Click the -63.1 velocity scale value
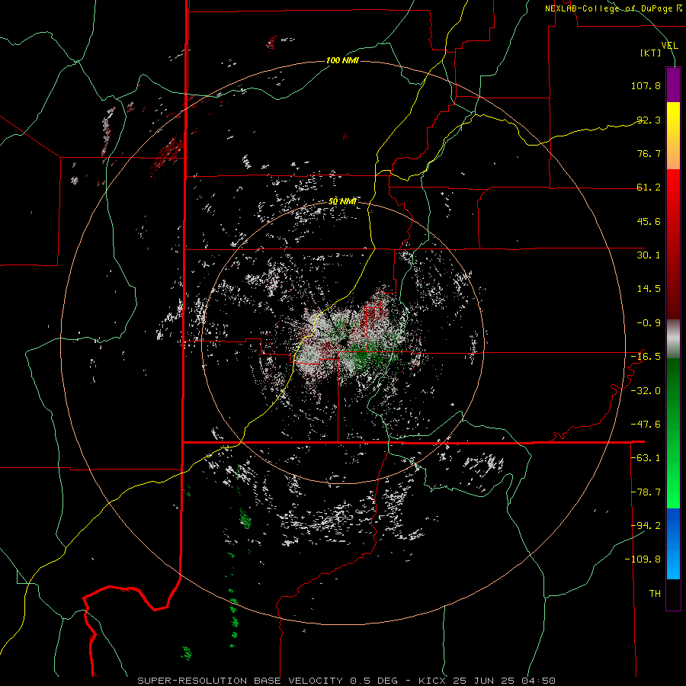 (646, 458)
